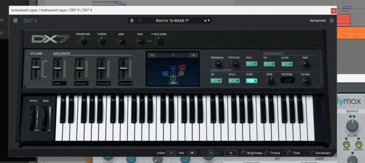Click the Arpeggiator RATE knob

(x=270, y=81)
